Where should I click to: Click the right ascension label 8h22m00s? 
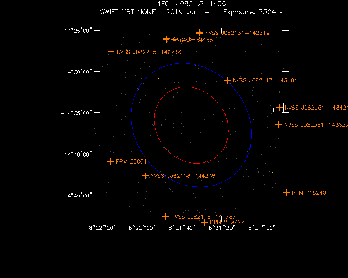[x=142, y=228]
